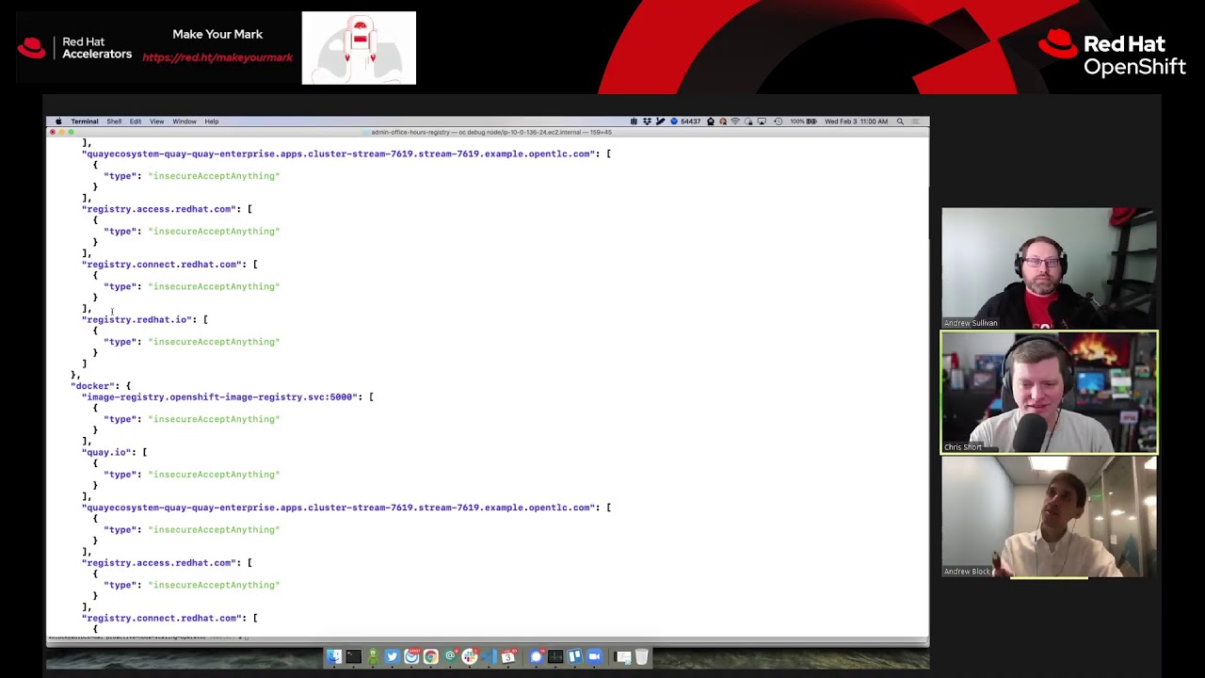
Task: Open AirPlay display menu bar icon
Action: [x=762, y=121]
